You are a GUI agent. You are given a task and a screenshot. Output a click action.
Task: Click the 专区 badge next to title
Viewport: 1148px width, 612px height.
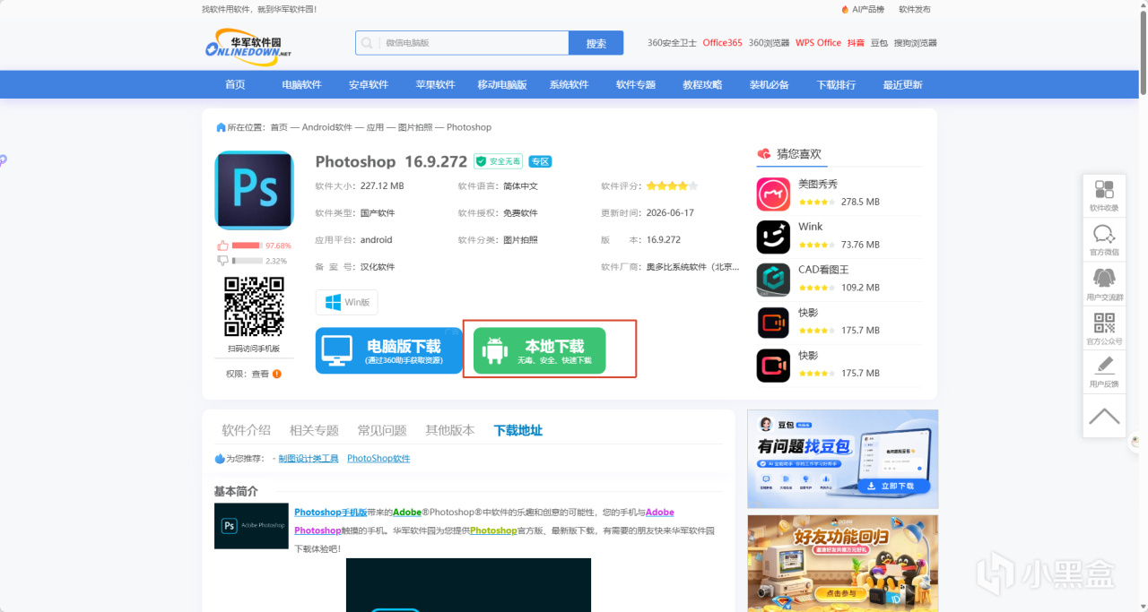tap(540, 161)
